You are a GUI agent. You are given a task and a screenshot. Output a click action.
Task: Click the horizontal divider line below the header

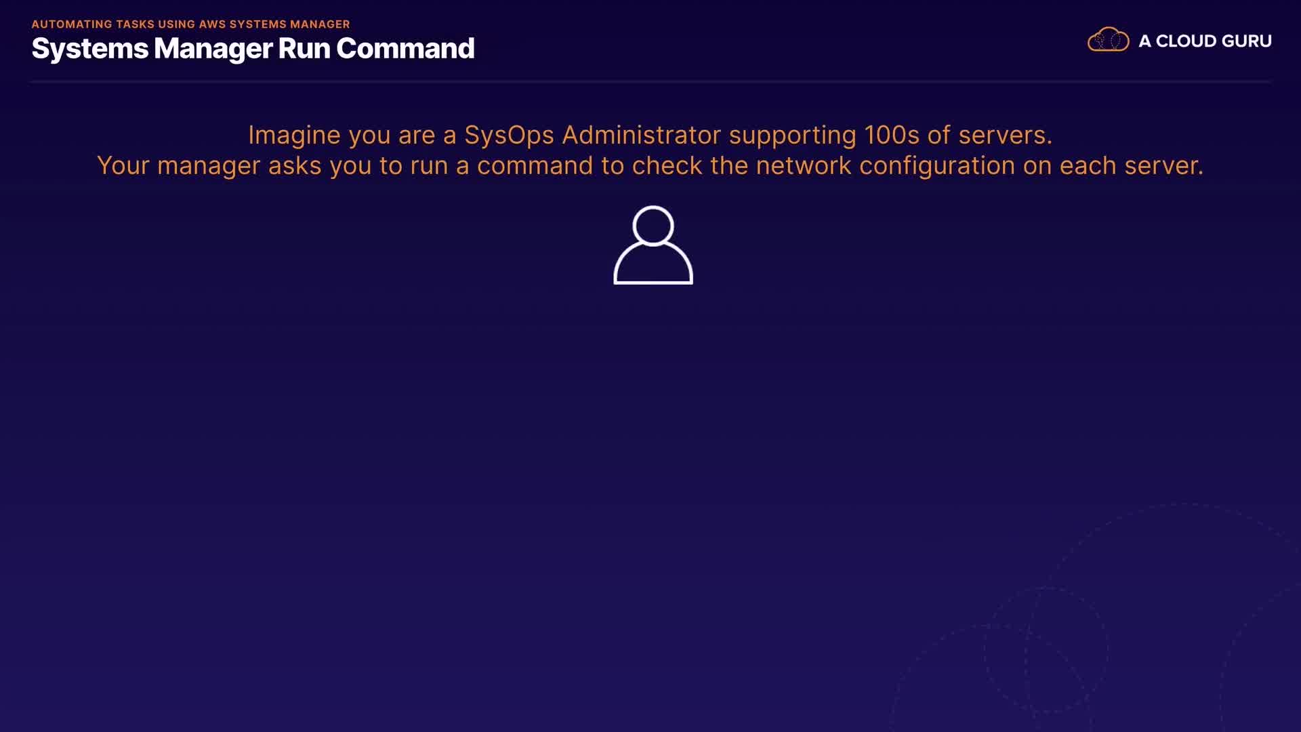650,82
